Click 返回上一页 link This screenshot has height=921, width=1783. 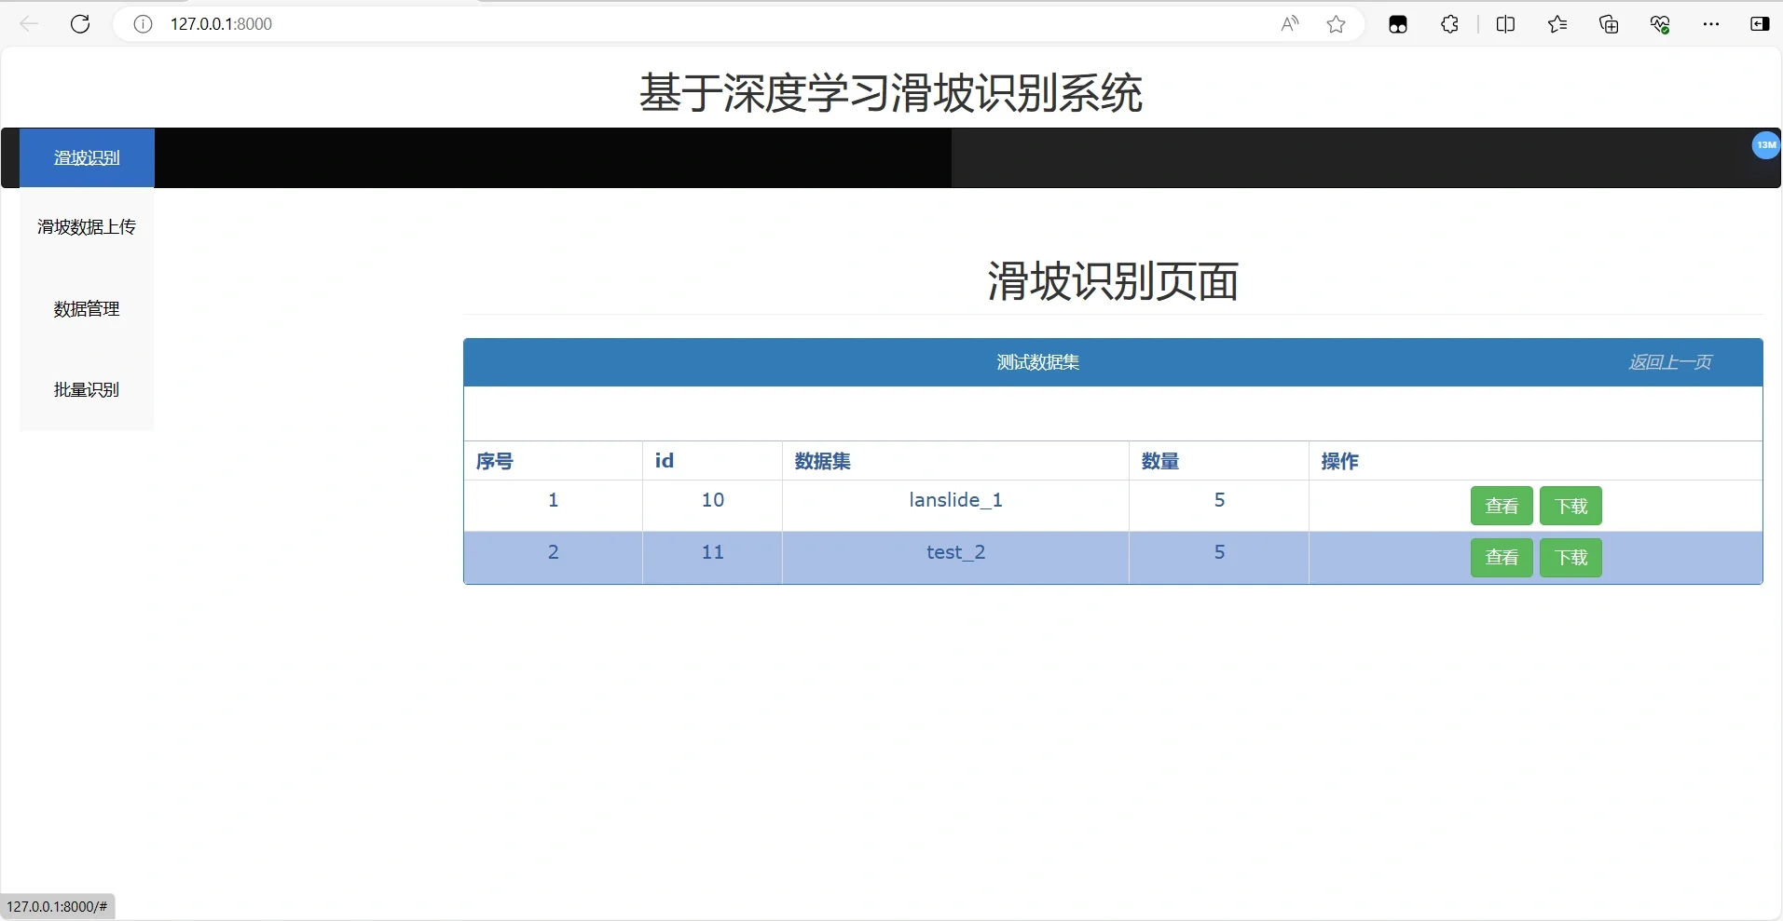1670,362
